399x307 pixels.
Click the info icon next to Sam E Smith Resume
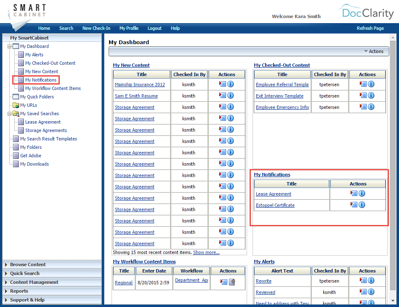[x=231, y=95]
